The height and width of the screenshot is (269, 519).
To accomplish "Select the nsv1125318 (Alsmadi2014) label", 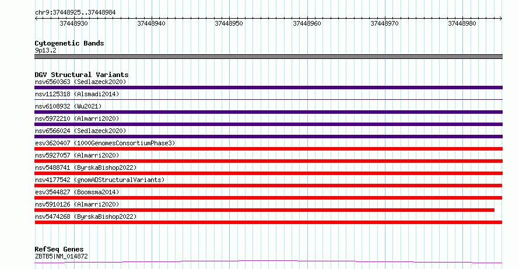I will (77, 94).
